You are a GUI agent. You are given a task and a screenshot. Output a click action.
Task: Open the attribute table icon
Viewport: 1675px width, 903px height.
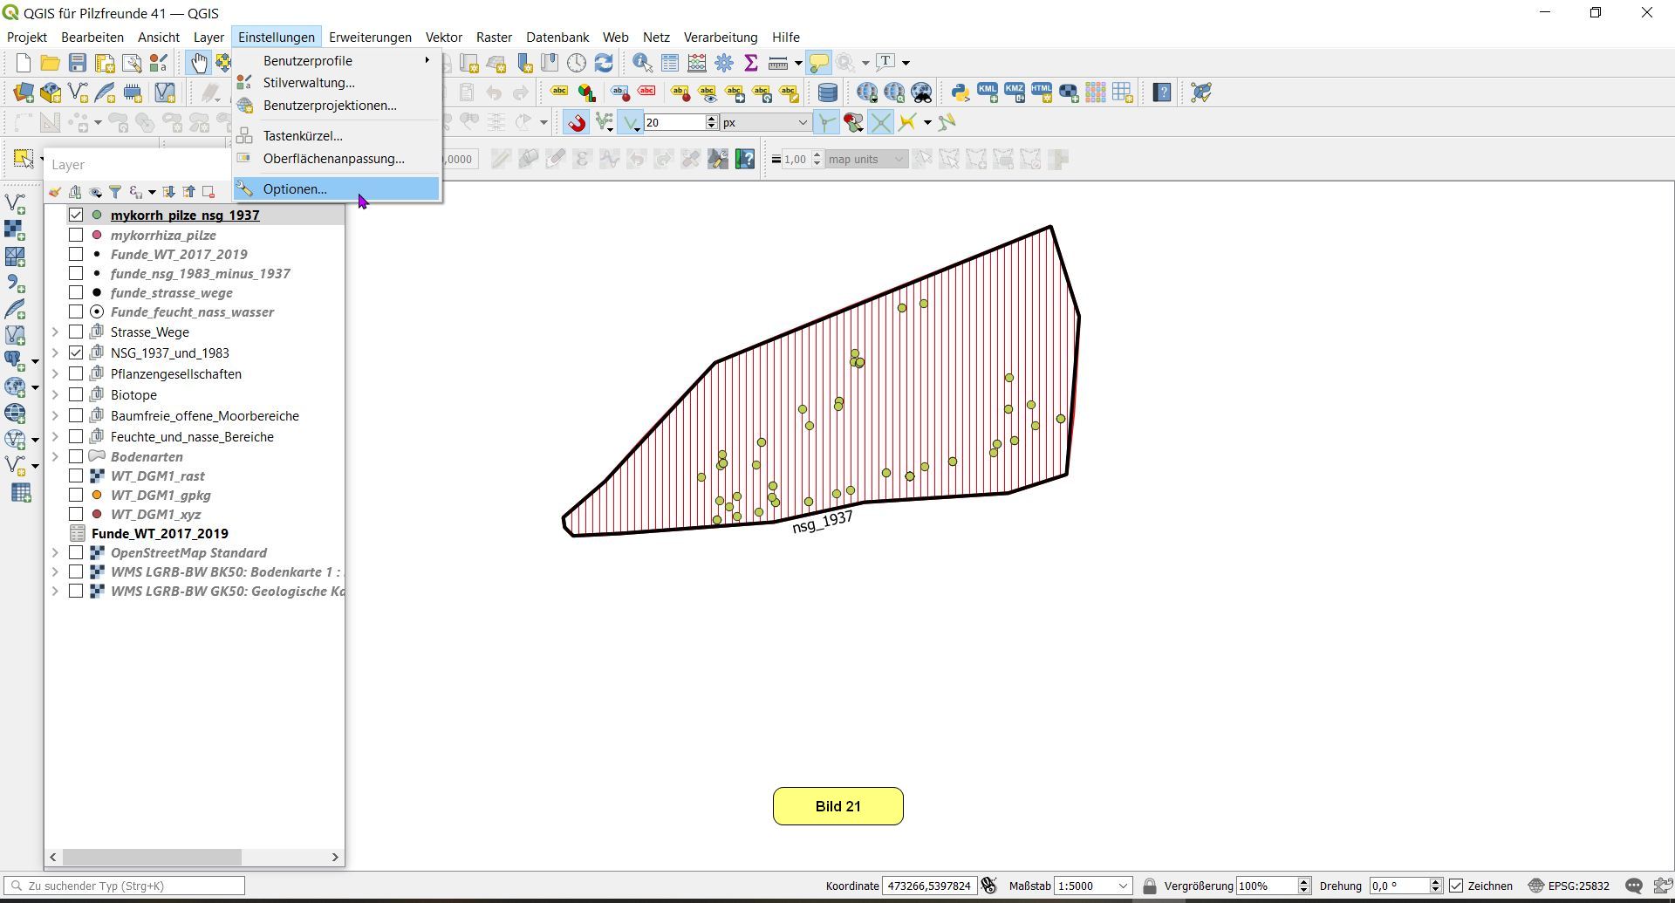tap(669, 62)
